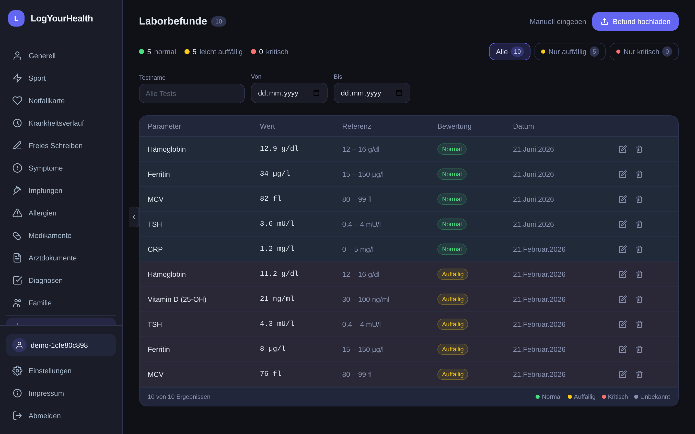This screenshot has height=434, width=695.
Task: Open the Familie page
Action: pos(61,303)
